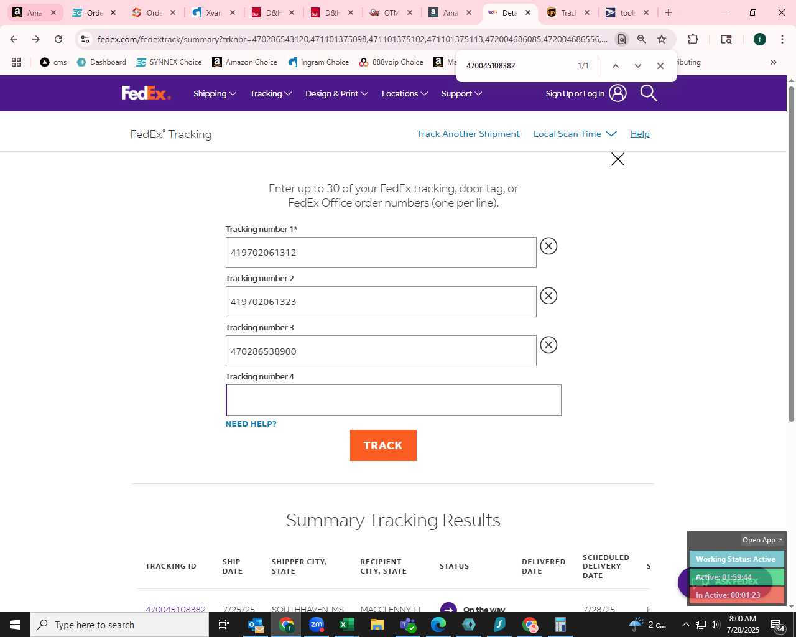The image size is (796, 637).
Task: Open the Chrome profile avatar
Action: [x=760, y=39]
